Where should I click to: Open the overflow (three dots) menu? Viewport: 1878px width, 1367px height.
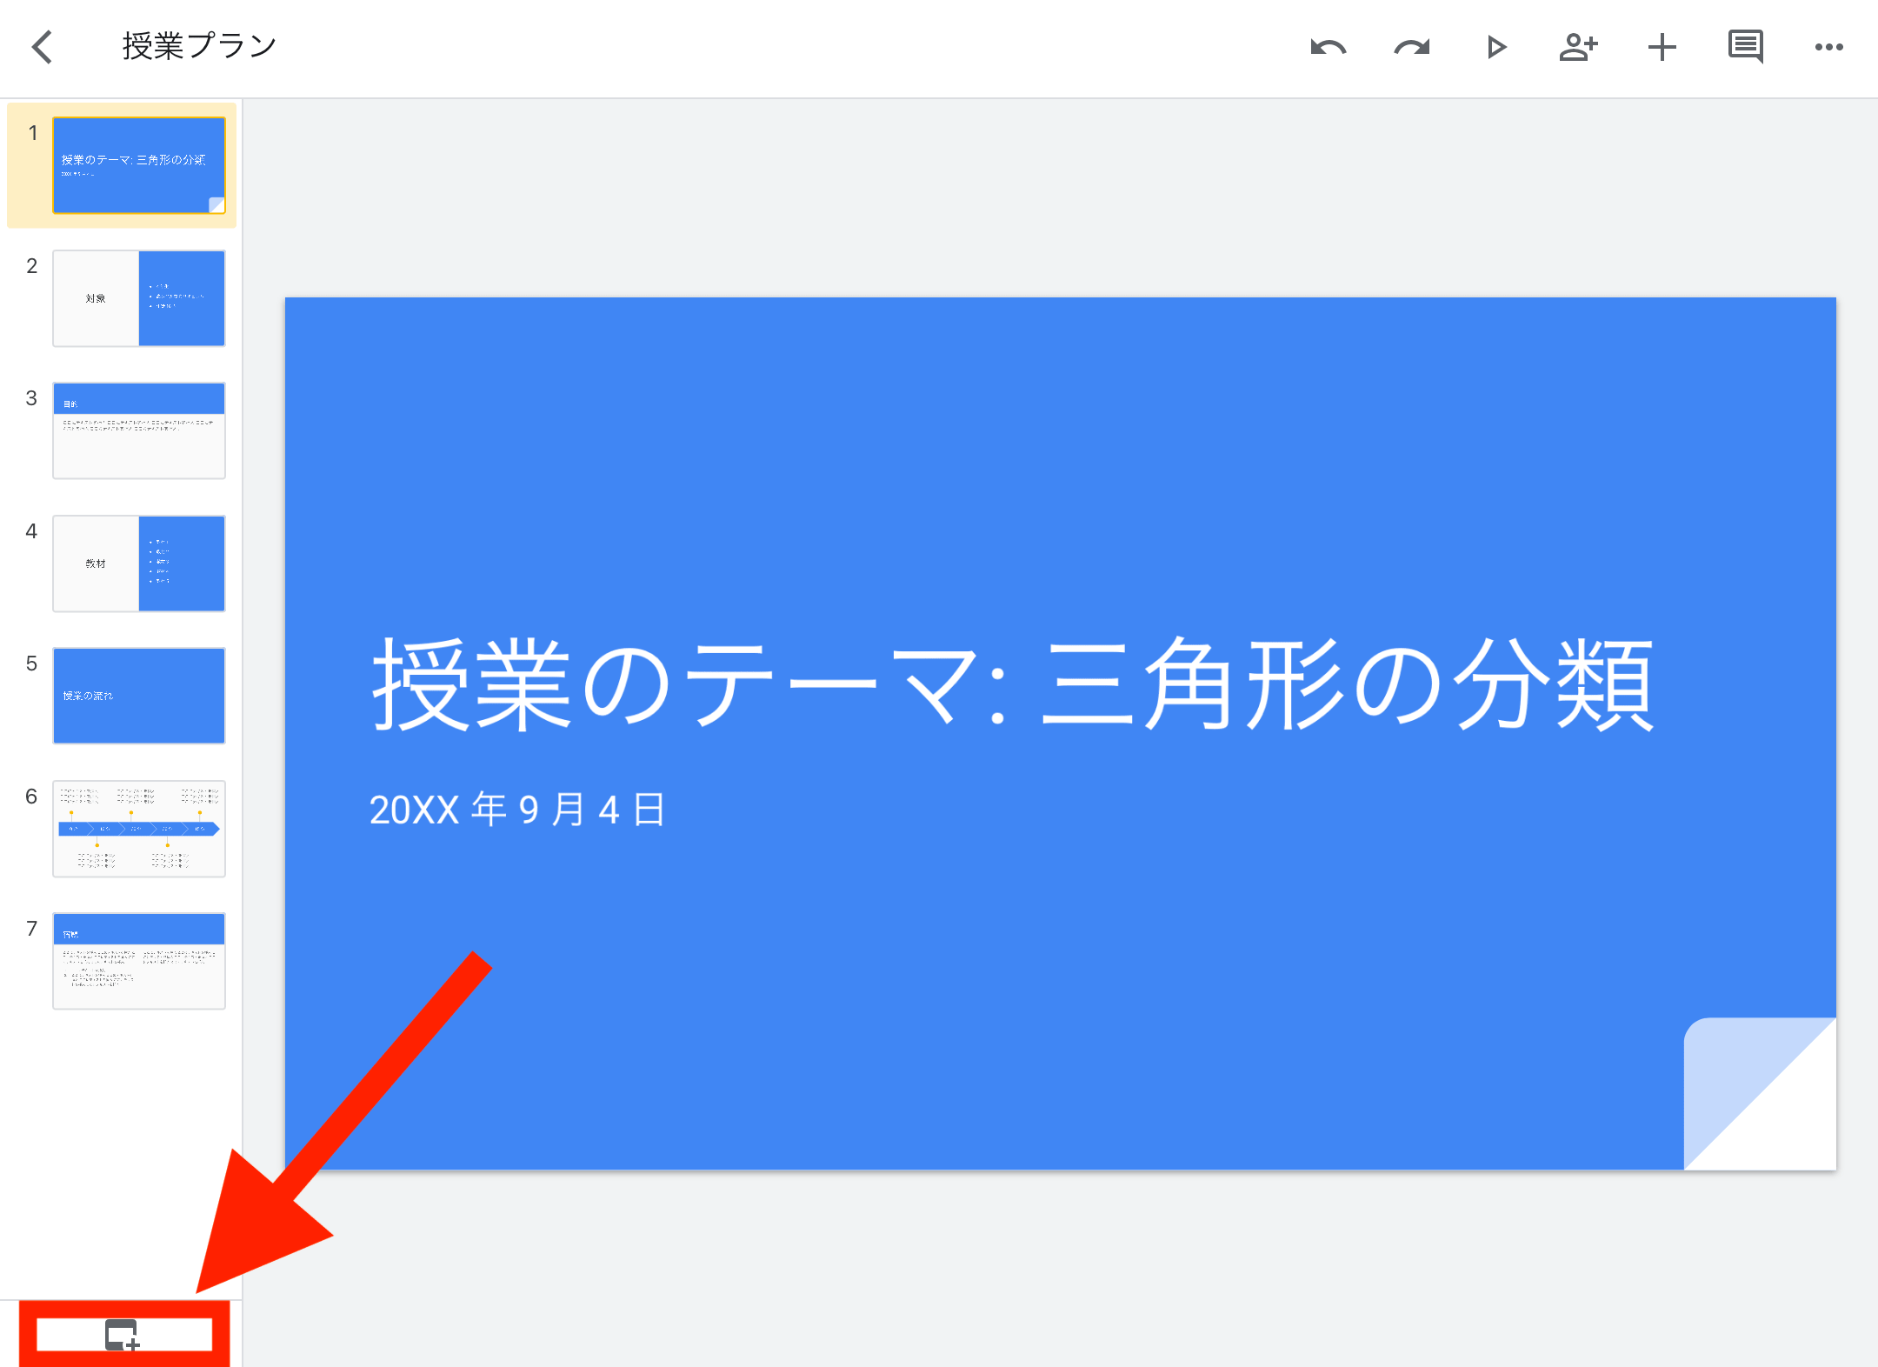(1828, 48)
